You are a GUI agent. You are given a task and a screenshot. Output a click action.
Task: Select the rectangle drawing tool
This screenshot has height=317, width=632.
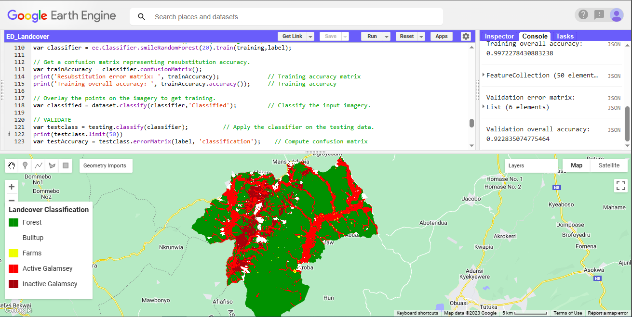65,165
